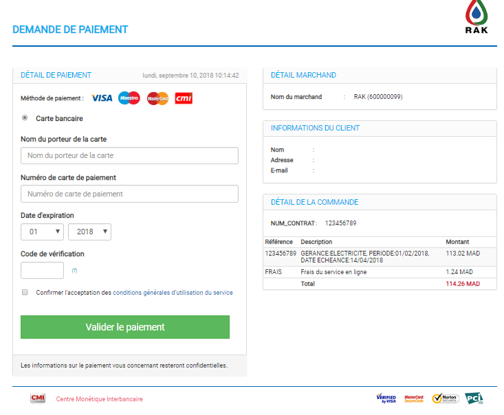Image resolution: width=504 pixels, height=415 pixels.
Task: Click the PCI compliance badge
Action: coord(474,399)
